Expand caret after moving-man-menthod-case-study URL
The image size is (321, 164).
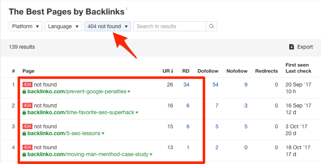[151, 155]
